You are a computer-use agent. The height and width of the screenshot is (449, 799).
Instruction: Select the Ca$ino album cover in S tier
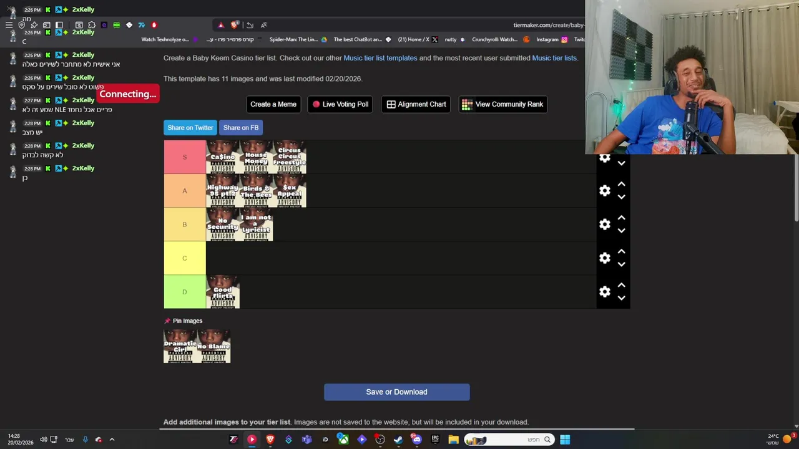223,157
